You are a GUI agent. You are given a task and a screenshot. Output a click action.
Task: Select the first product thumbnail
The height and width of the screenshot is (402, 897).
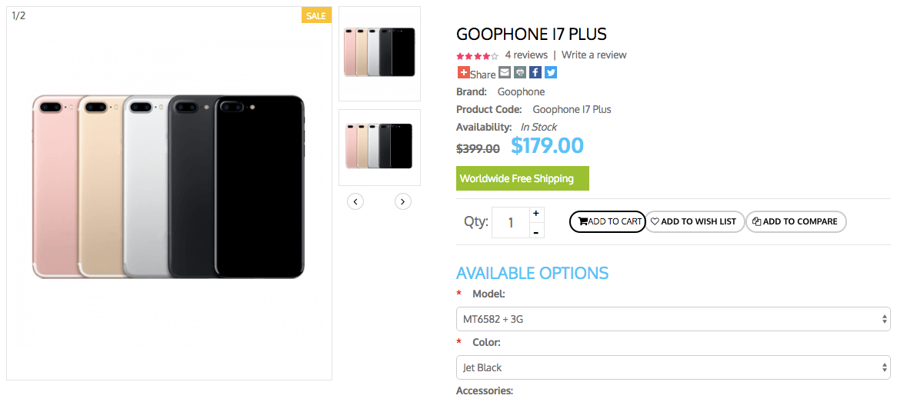(379, 52)
